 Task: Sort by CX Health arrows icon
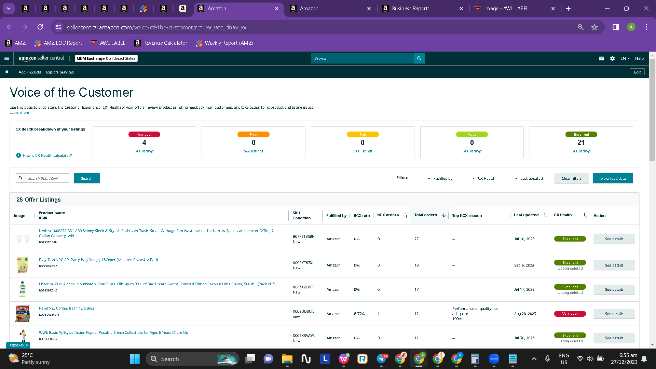coord(585,215)
